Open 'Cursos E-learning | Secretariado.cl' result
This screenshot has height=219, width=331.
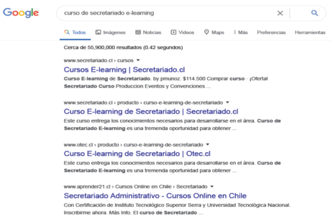[x=124, y=70]
